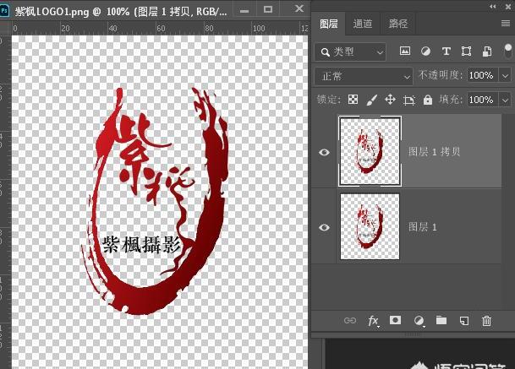The height and width of the screenshot is (369, 515).
Task: Delete layer with the trash icon
Action: 486,321
